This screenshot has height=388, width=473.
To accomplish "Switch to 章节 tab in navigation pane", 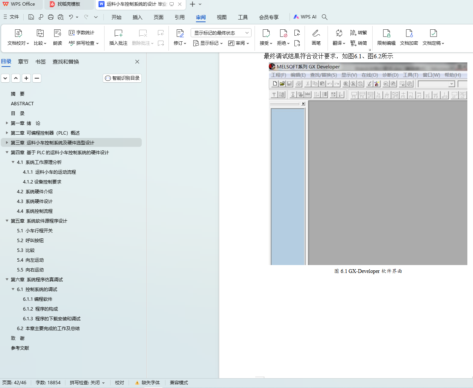I will click(23, 62).
